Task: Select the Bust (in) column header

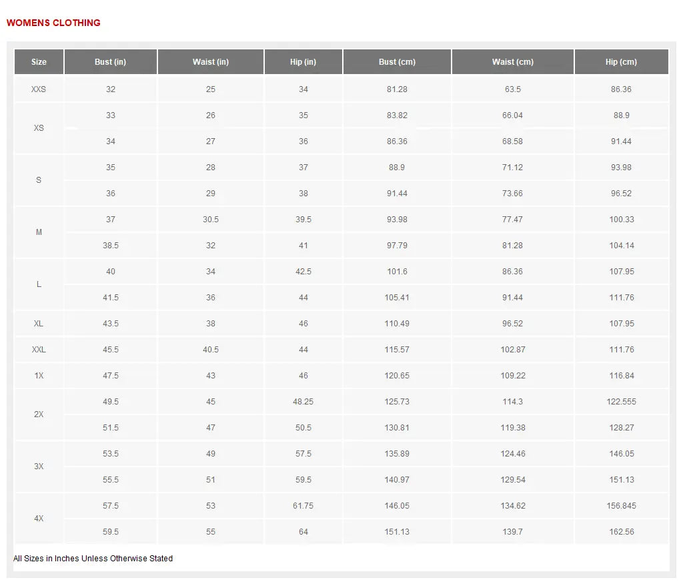Action: pos(110,62)
